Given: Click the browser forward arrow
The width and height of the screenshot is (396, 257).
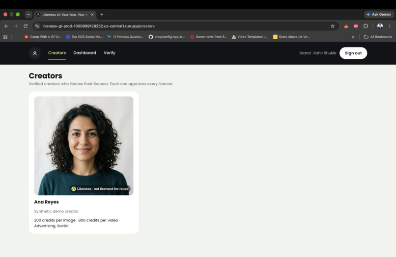Looking at the screenshot, I should pyautogui.click(x=16, y=26).
